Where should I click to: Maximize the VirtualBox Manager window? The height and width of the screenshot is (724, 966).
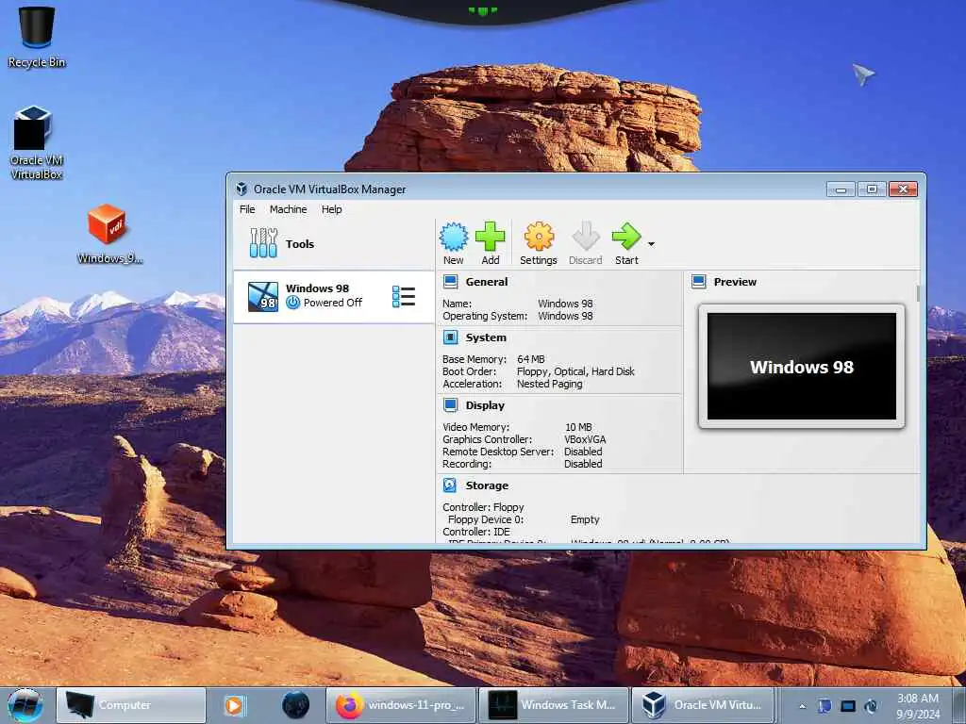coord(872,189)
